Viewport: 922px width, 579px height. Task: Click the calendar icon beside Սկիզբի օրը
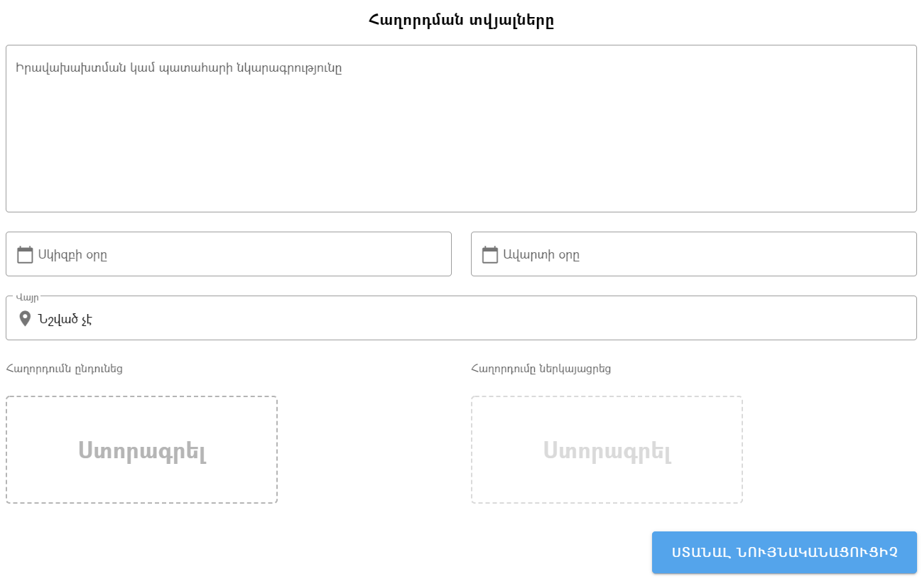click(25, 254)
